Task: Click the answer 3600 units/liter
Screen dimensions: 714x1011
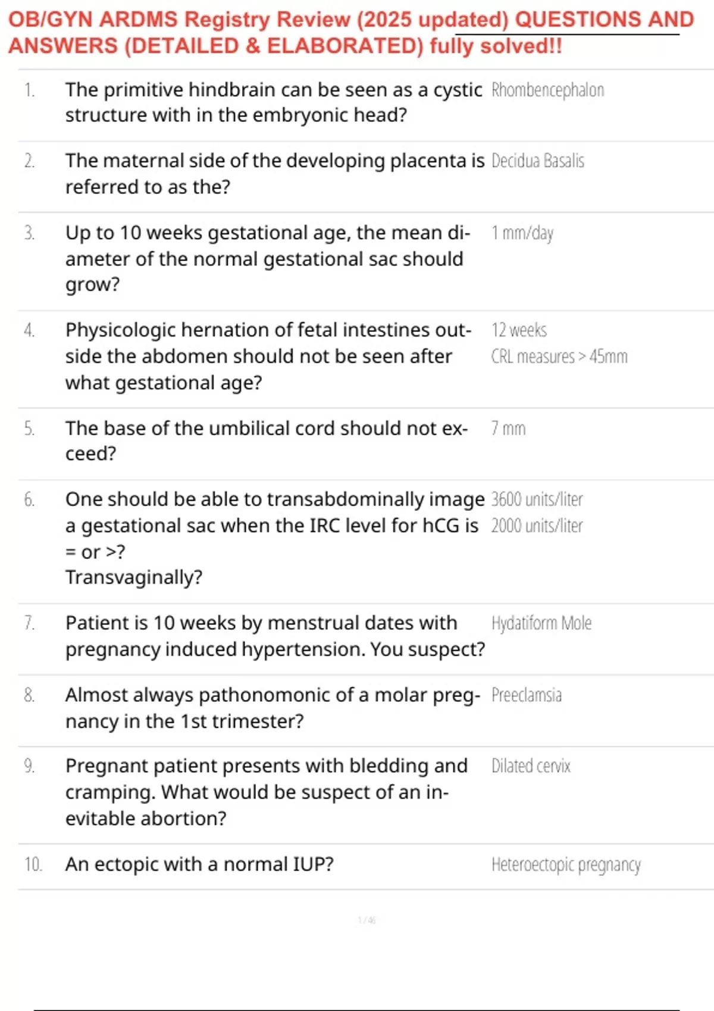Action: click(x=537, y=500)
